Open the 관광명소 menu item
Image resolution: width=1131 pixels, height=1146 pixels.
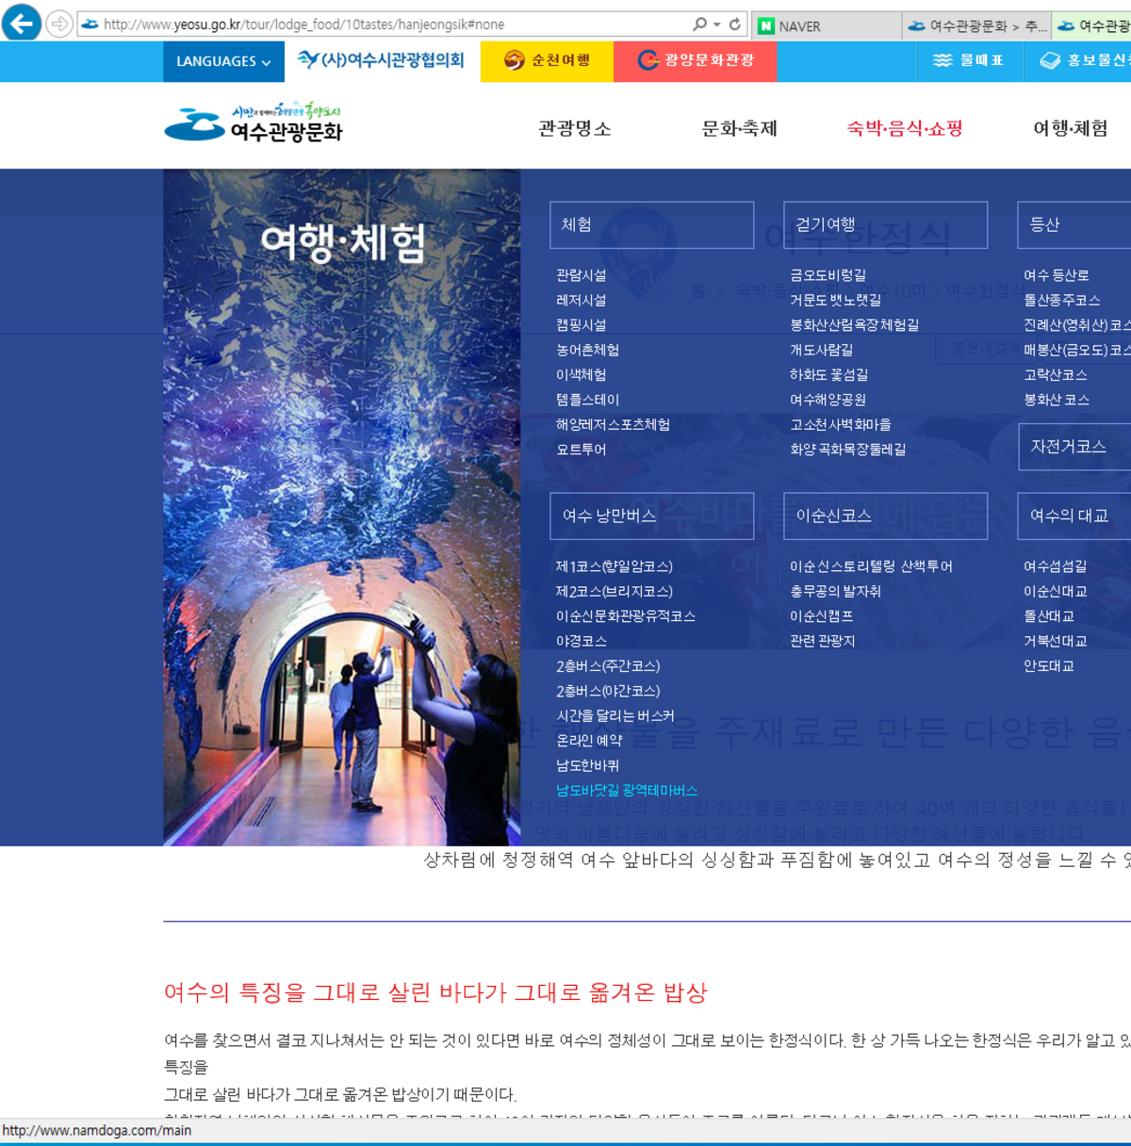(x=573, y=129)
